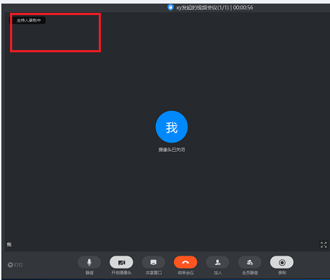Viewport: 330px width, 280px height.
Task: Click the 摄像头已关闭 text under avatar
Action: pos(172,150)
